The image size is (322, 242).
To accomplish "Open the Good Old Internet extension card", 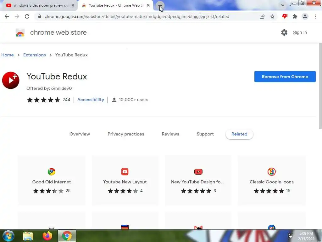I will [x=52, y=181].
